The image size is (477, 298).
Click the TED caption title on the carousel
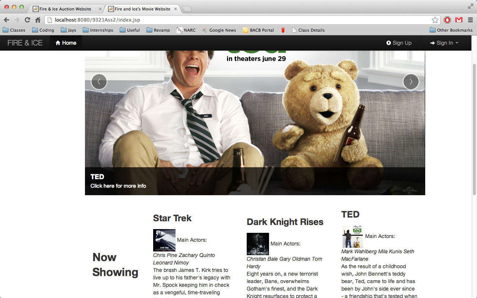[97, 177]
